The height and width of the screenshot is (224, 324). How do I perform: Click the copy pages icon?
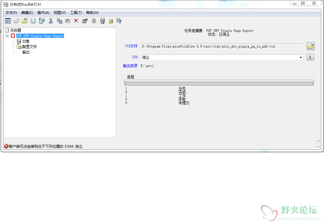coord(59,21)
